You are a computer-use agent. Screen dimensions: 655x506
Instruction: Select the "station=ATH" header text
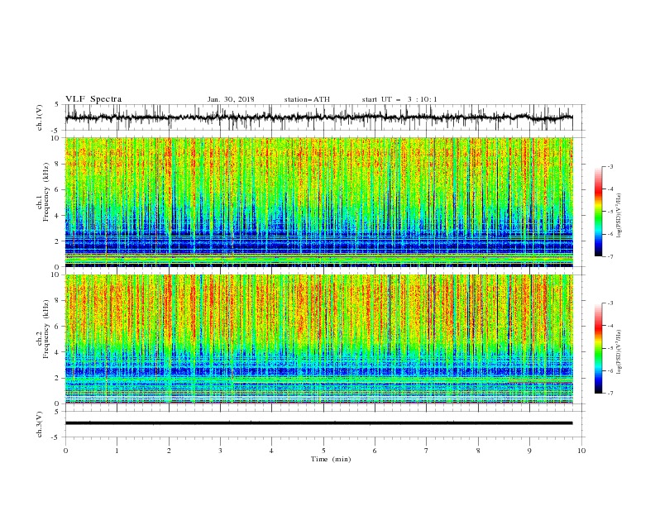pos(307,99)
